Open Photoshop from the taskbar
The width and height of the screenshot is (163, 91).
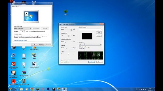click(48, 89)
